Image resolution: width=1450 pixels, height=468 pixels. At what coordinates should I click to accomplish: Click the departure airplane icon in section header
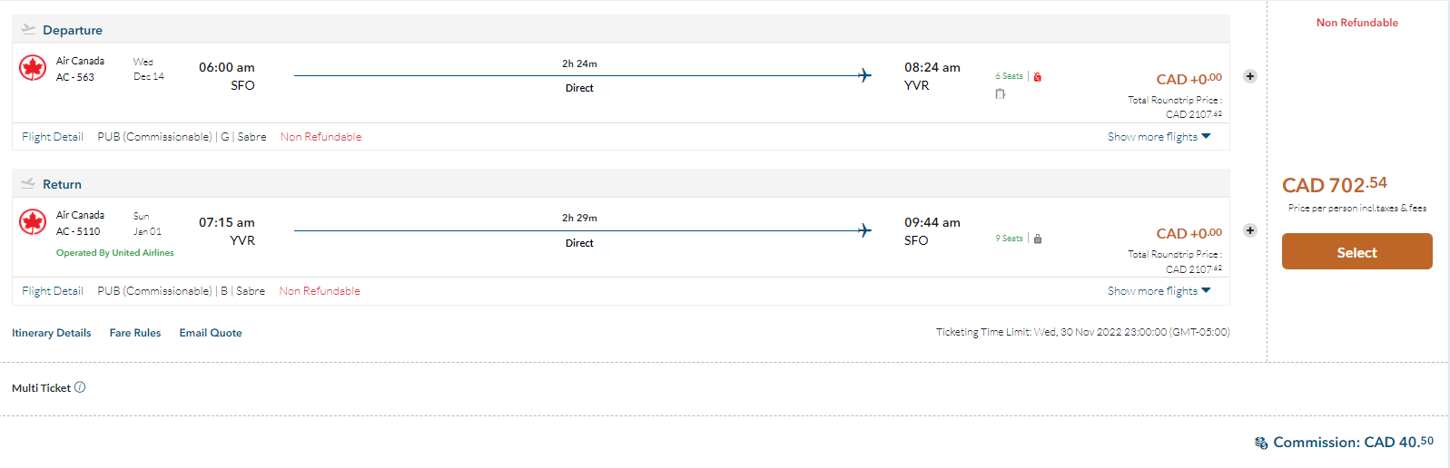(x=28, y=29)
